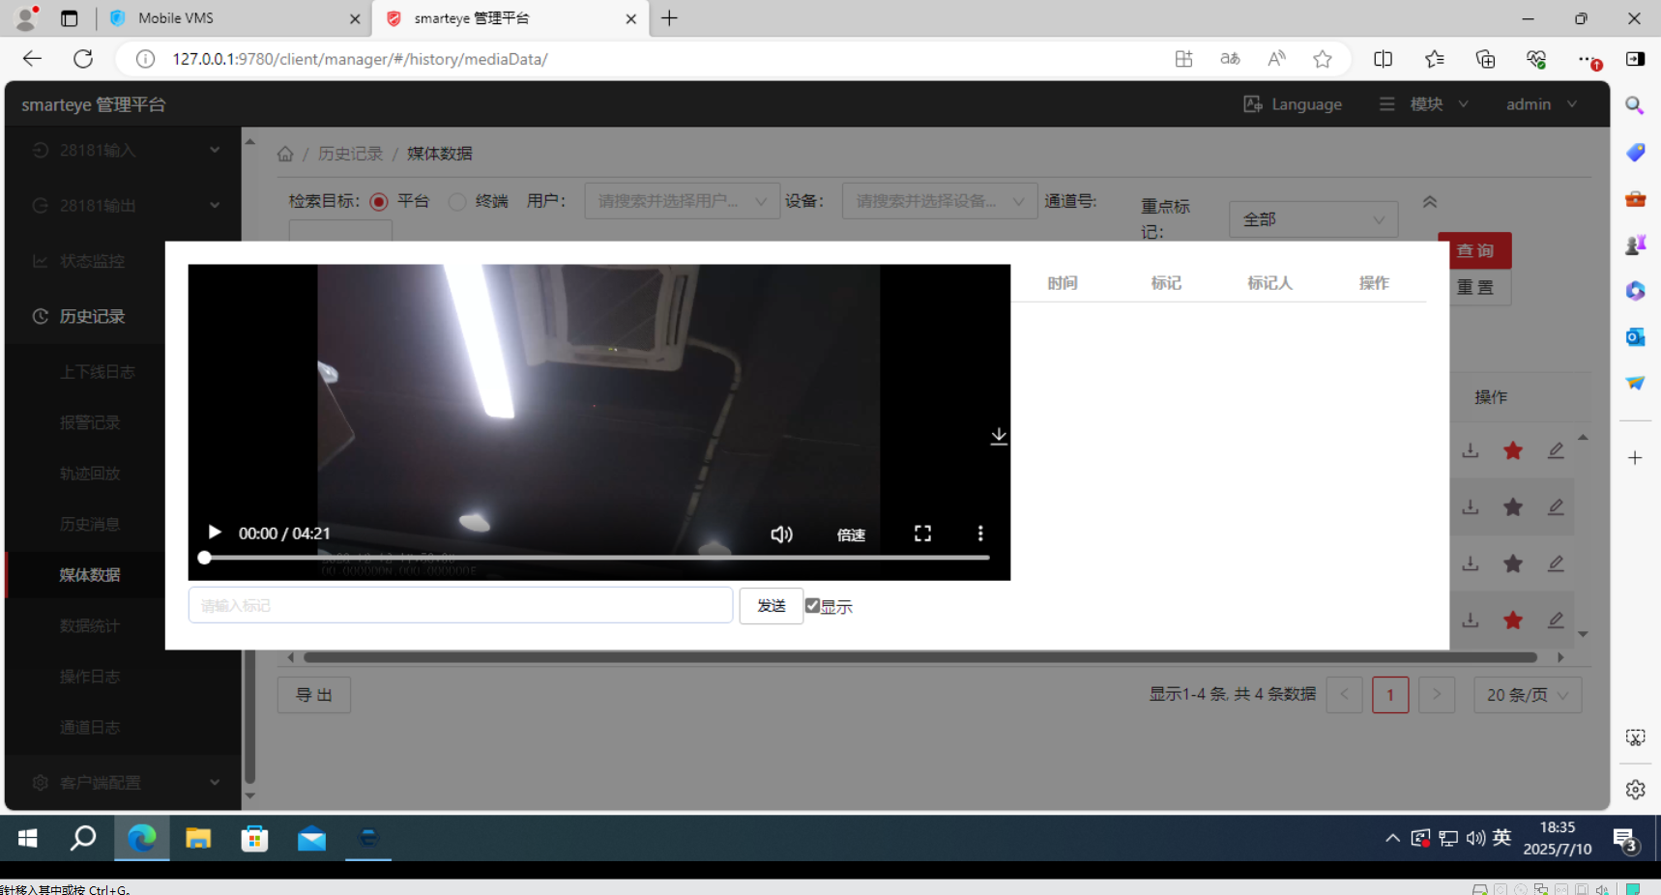Viewport: 1661px width, 895px height.
Task: Download the third row media file
Action: [x=1471, y=563]
